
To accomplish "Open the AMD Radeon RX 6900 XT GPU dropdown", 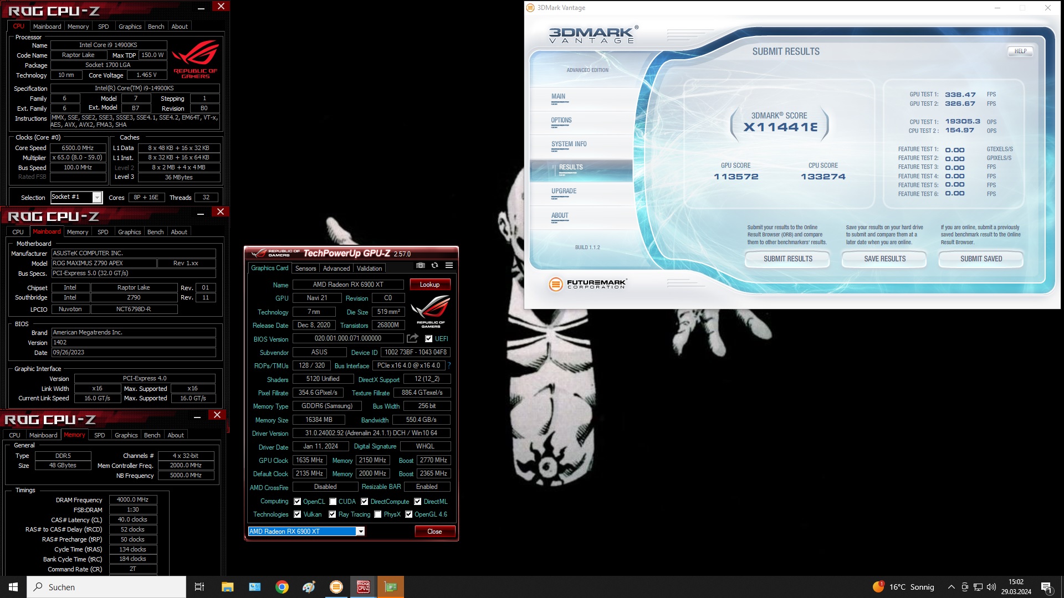I will pyautogui.click(x=306, y=532).
